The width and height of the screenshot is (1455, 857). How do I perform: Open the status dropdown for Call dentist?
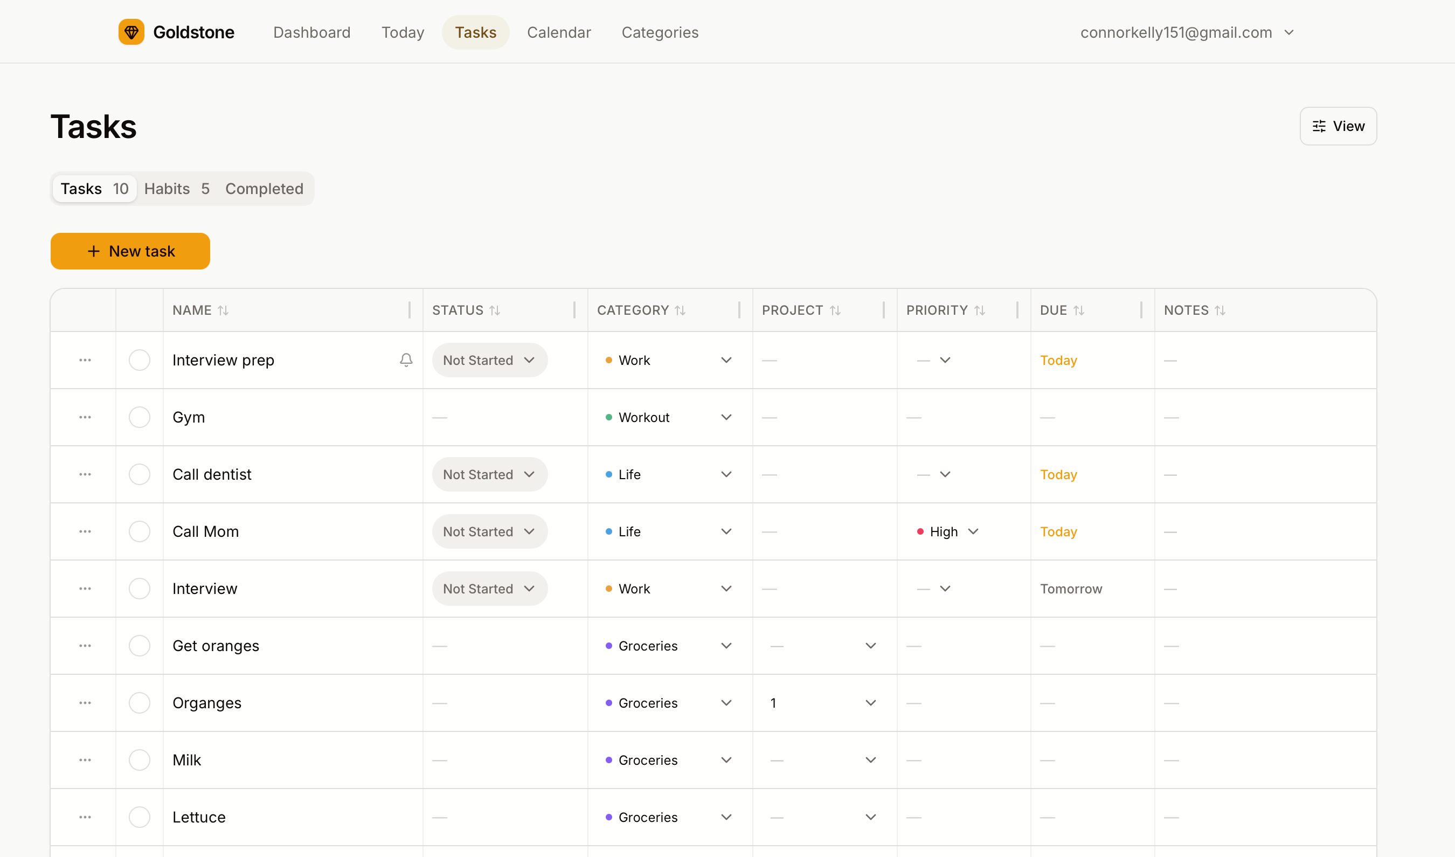pyautogui.click(x=489, y=474)
